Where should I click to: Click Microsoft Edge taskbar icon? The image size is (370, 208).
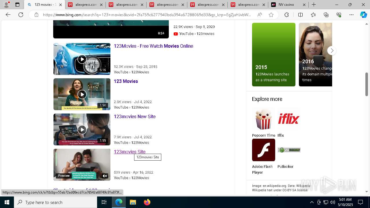(119, 202)
